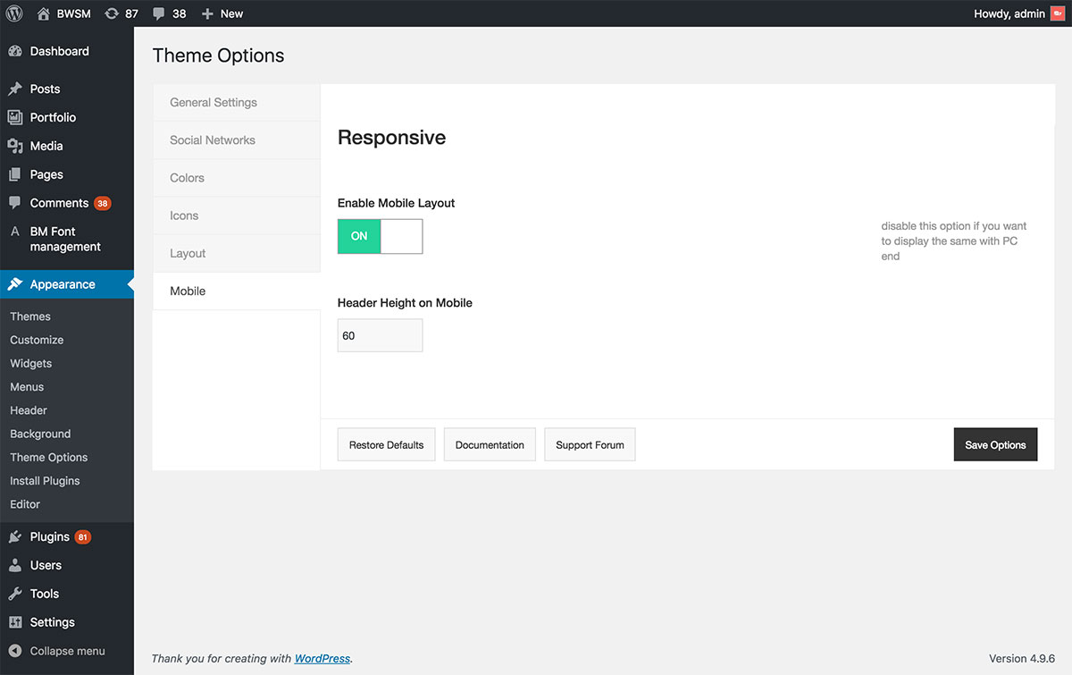1072x675 pixels.
Task: Click the Theme Options page heading
Action: coord(218,55)
